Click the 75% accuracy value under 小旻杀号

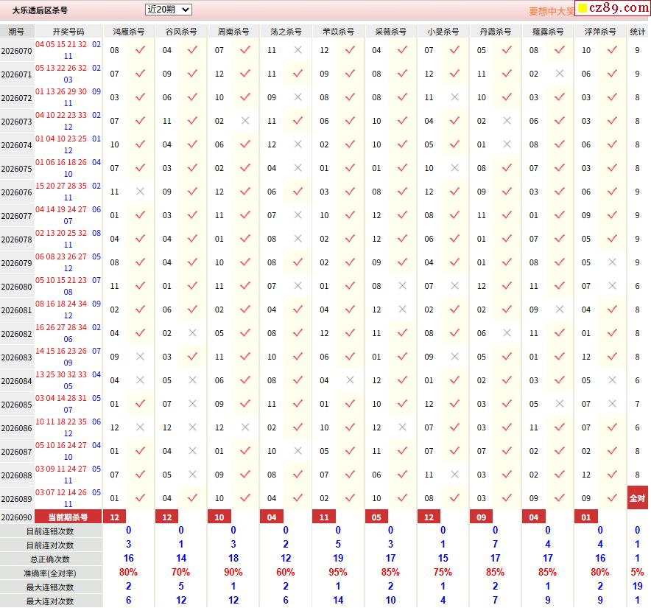pos(443,573)
